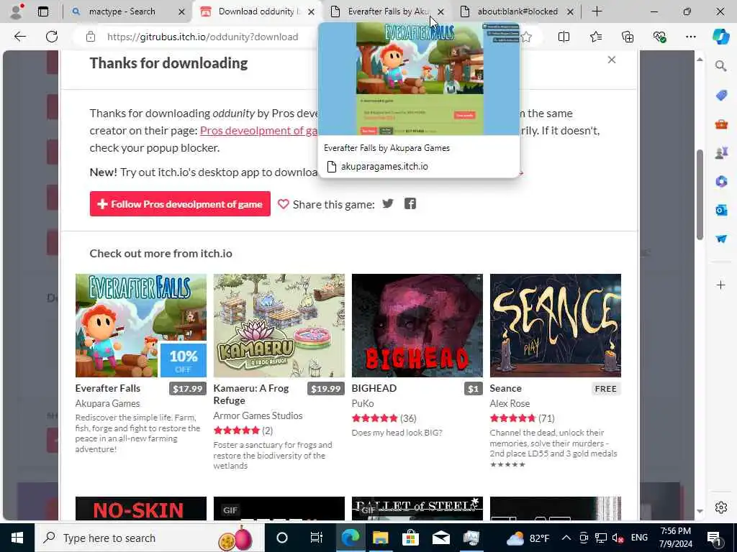The width and height of the screenshot is (737, 552).
Task: Open File Explorer from taskbar
Action: 380,538
